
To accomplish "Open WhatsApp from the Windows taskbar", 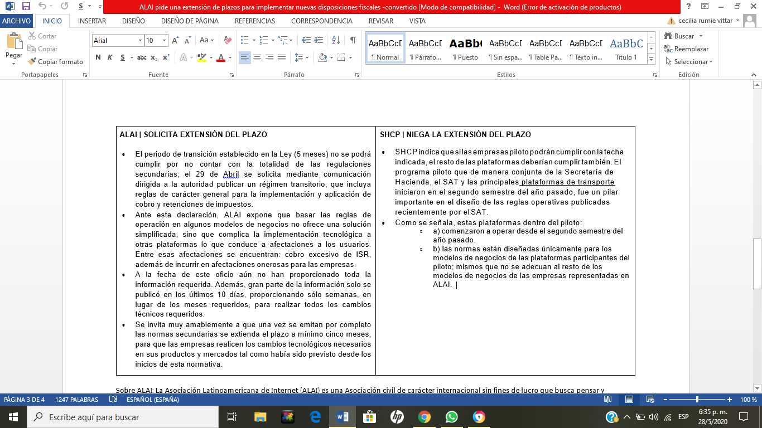I will 452,417.
